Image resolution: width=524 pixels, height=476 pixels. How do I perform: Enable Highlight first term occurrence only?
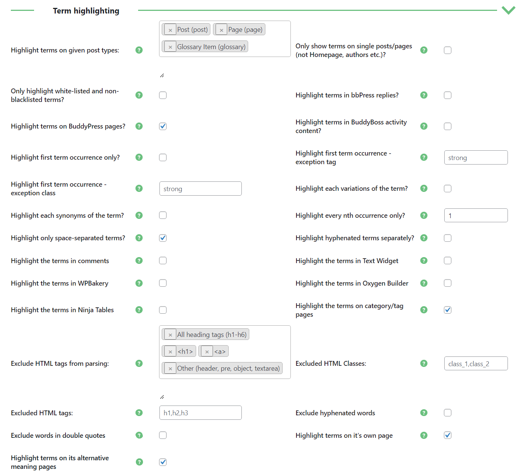click(163, 157)
